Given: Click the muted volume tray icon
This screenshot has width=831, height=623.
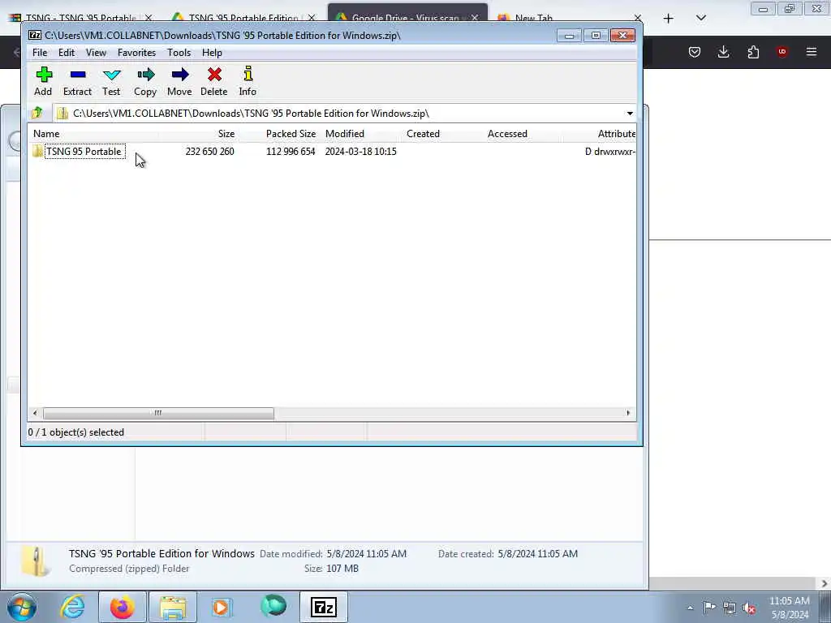Looking at the screenshot, I should 749,608.
